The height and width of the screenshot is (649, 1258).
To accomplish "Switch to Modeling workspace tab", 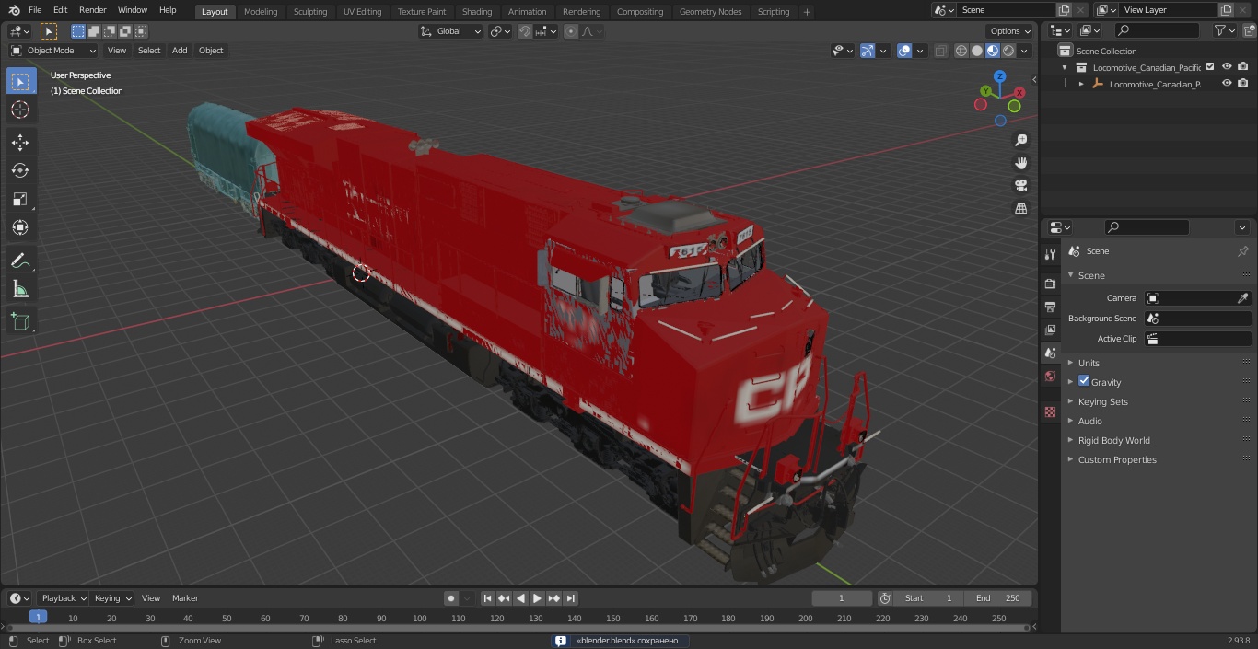I will [x=261, y=12].
